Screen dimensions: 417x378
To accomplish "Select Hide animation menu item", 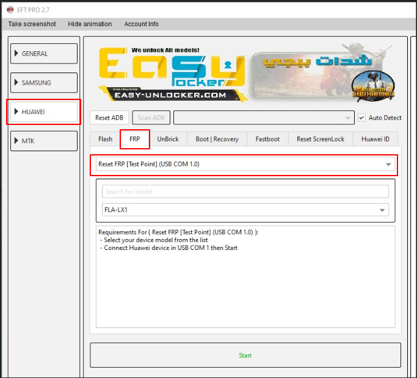I will (x=90, y=24).
